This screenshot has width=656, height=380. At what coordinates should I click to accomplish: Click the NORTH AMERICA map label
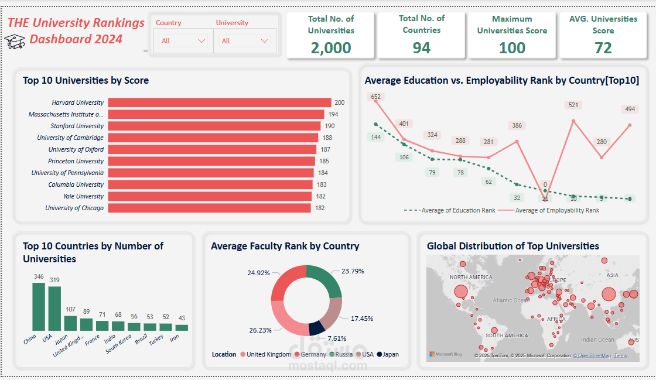click(471, 277)
